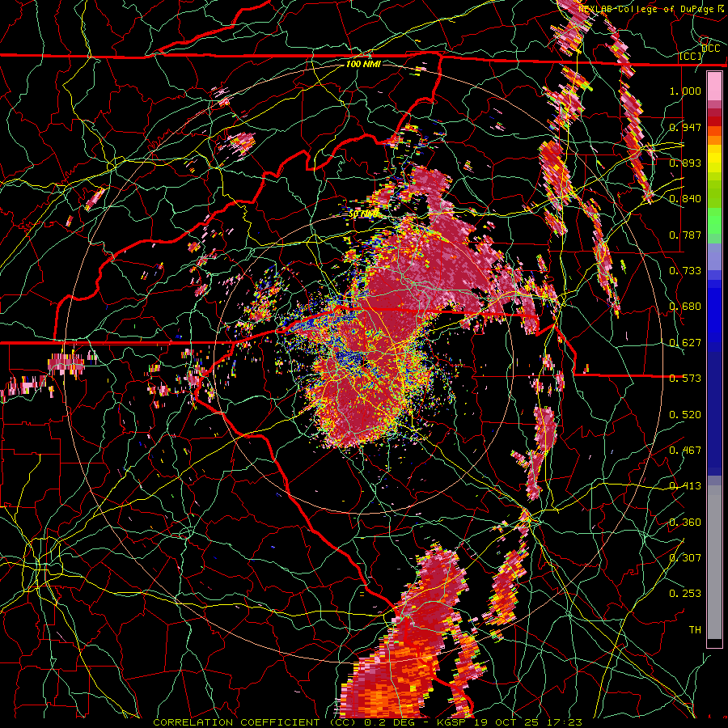Click the 0.787 legend value

685,235
